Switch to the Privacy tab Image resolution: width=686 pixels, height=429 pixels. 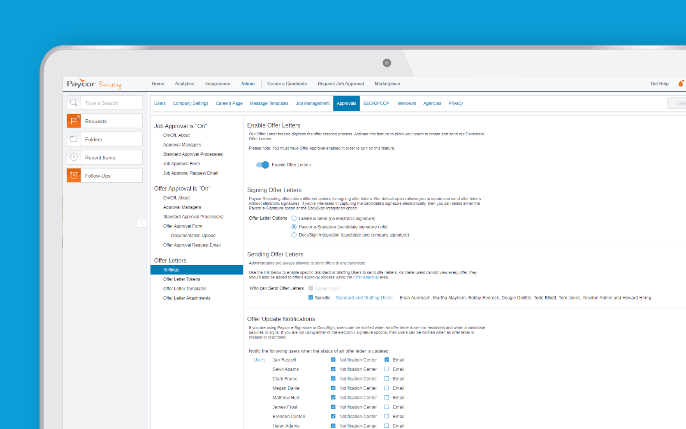click(x=456, y=103)
